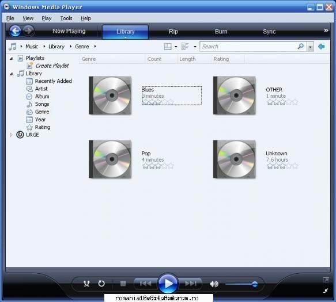The width and height of the screenshot is (336, 302).
Task: Start playback with the Play button
Action: 168,284
